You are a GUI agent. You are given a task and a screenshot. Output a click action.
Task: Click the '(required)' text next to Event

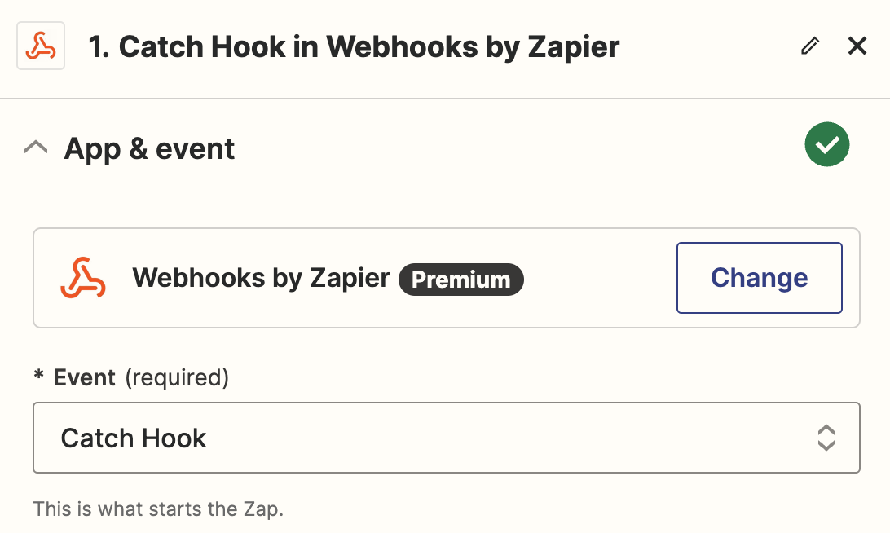coord(177,378)
